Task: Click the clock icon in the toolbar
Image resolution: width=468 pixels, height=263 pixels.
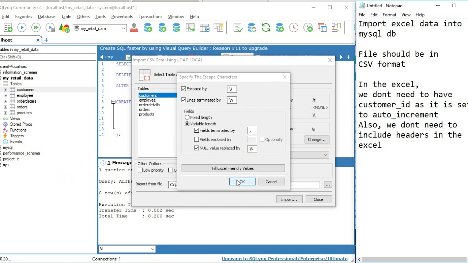Action: tap(294, 28)
